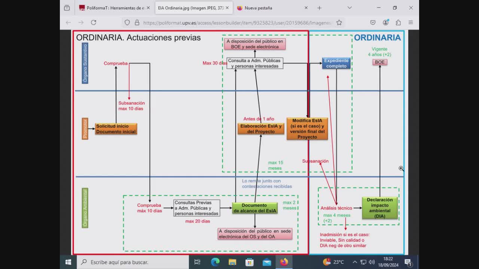Open Firefox View from the tab bar icon
This screenshot has height=269, width=479.
(67, 8)
